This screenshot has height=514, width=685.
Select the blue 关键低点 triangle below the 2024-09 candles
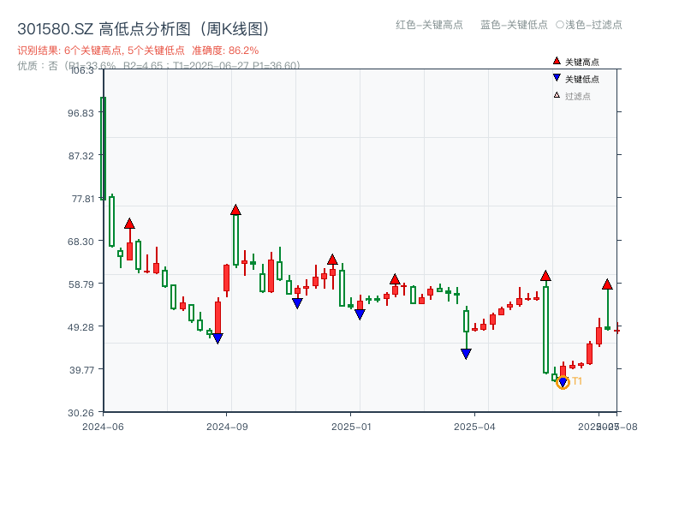click(216, 339)
